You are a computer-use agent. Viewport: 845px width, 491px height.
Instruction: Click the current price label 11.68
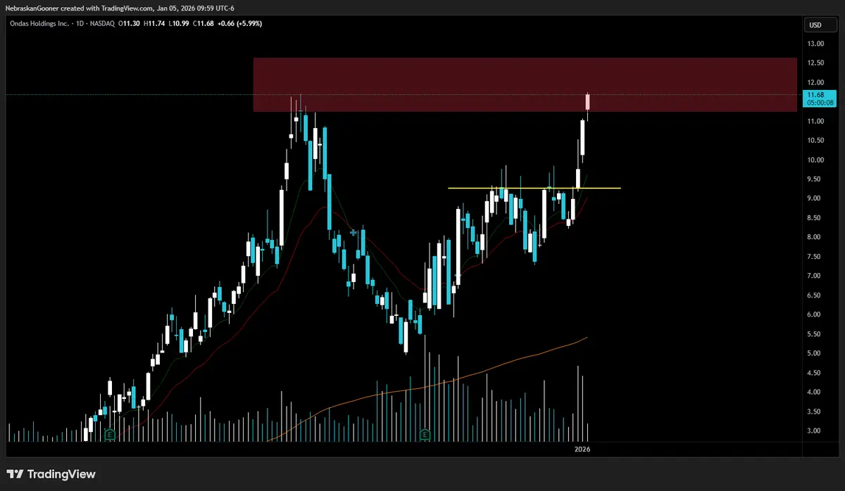click(815, 94)
